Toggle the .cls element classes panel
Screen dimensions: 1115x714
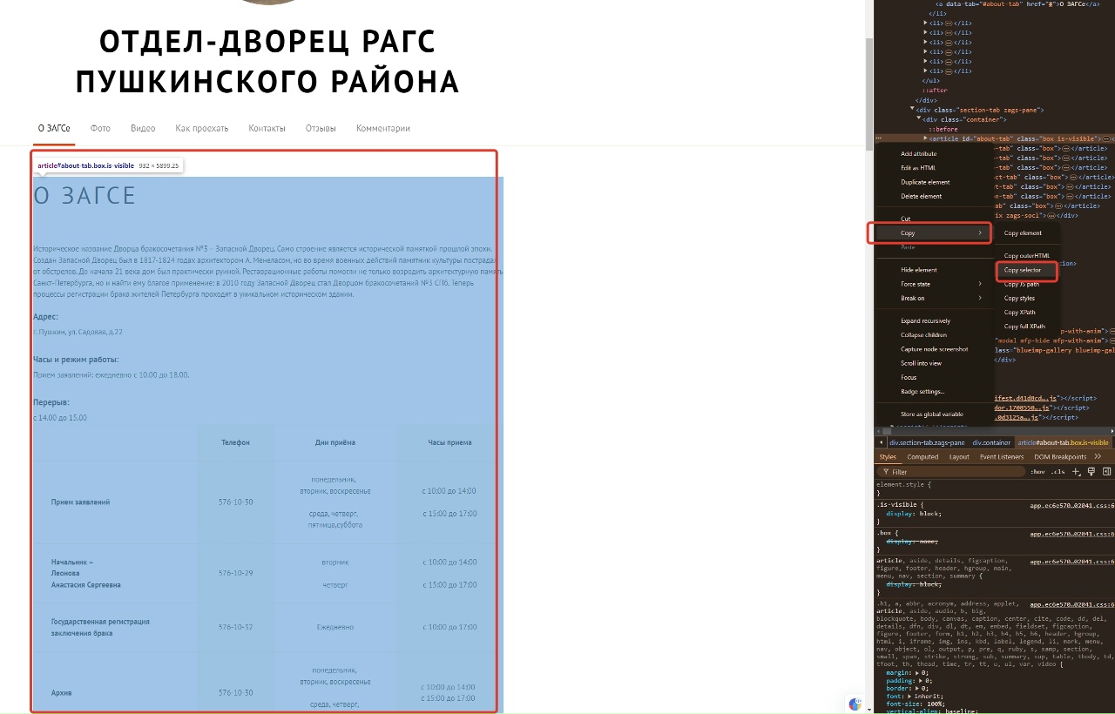coord(1057,472)
